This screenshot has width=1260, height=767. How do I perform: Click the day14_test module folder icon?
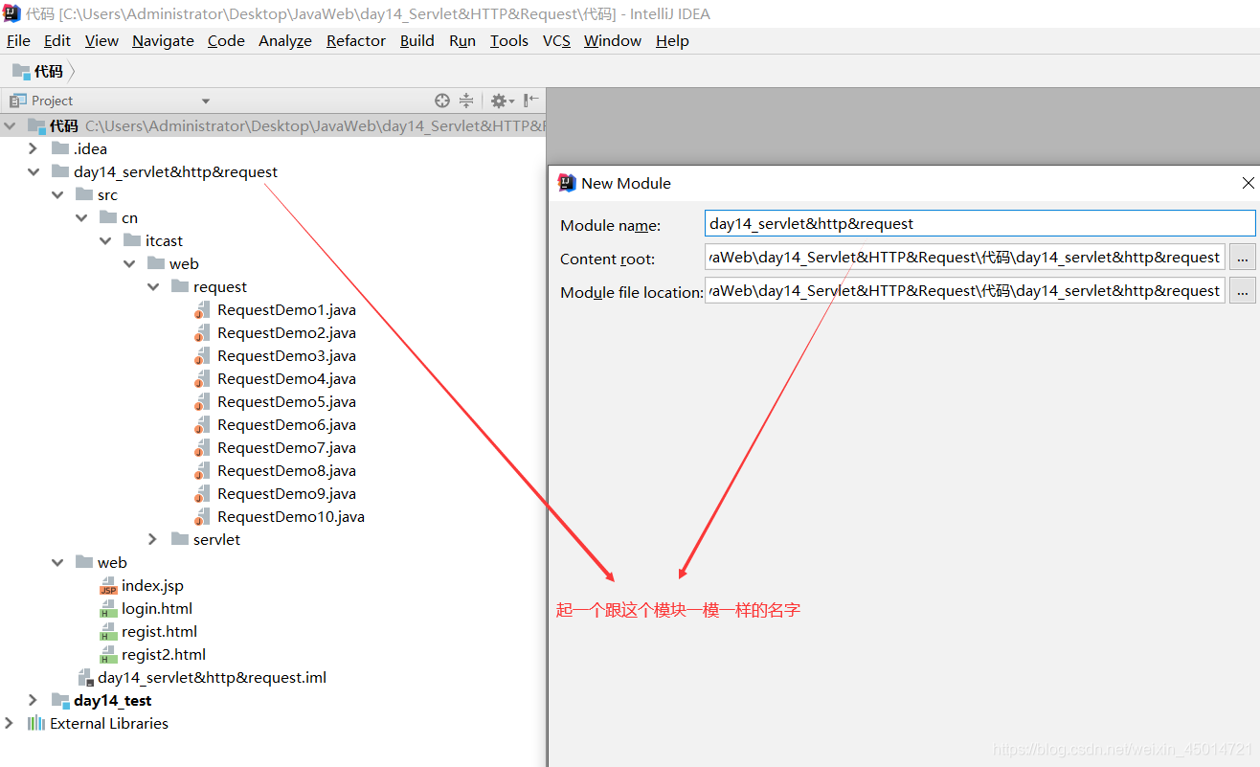pyautogui.click(x=61, y=700)
